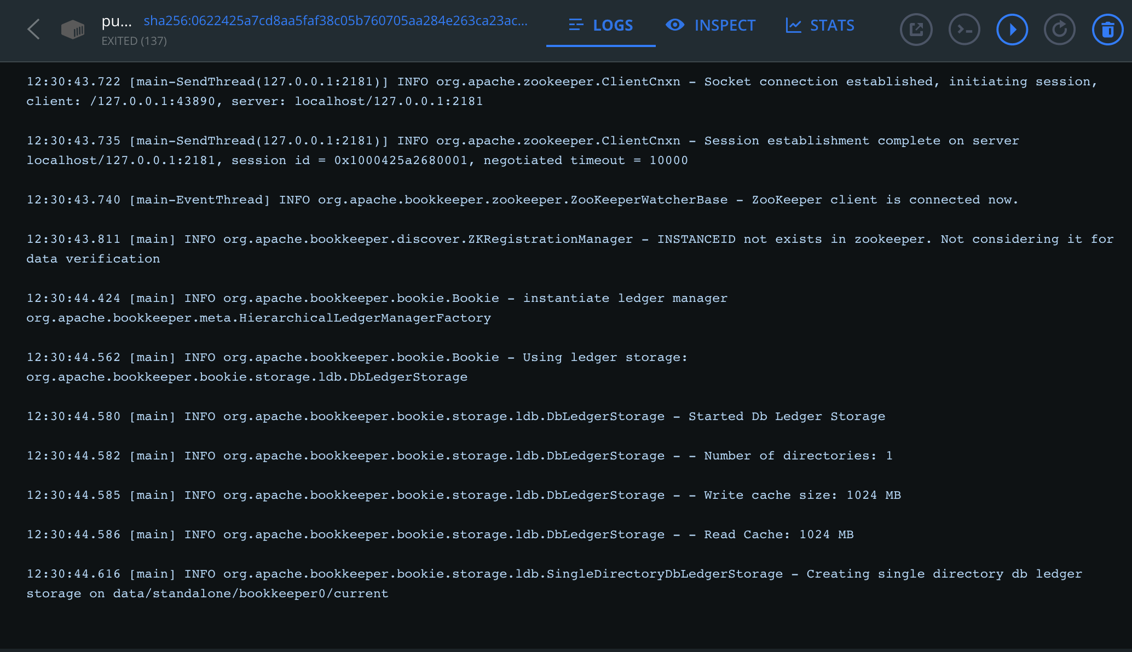Start the exited container
Screen dimensions: 1132x652
point(1012,30)
